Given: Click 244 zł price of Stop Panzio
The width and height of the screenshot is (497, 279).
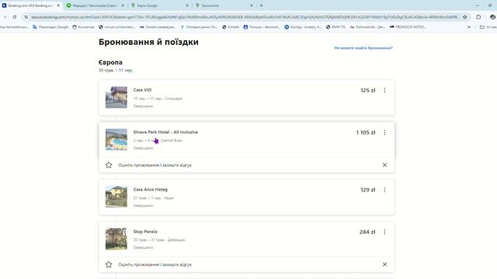Looking at the screenshot, I should (367, 232).
